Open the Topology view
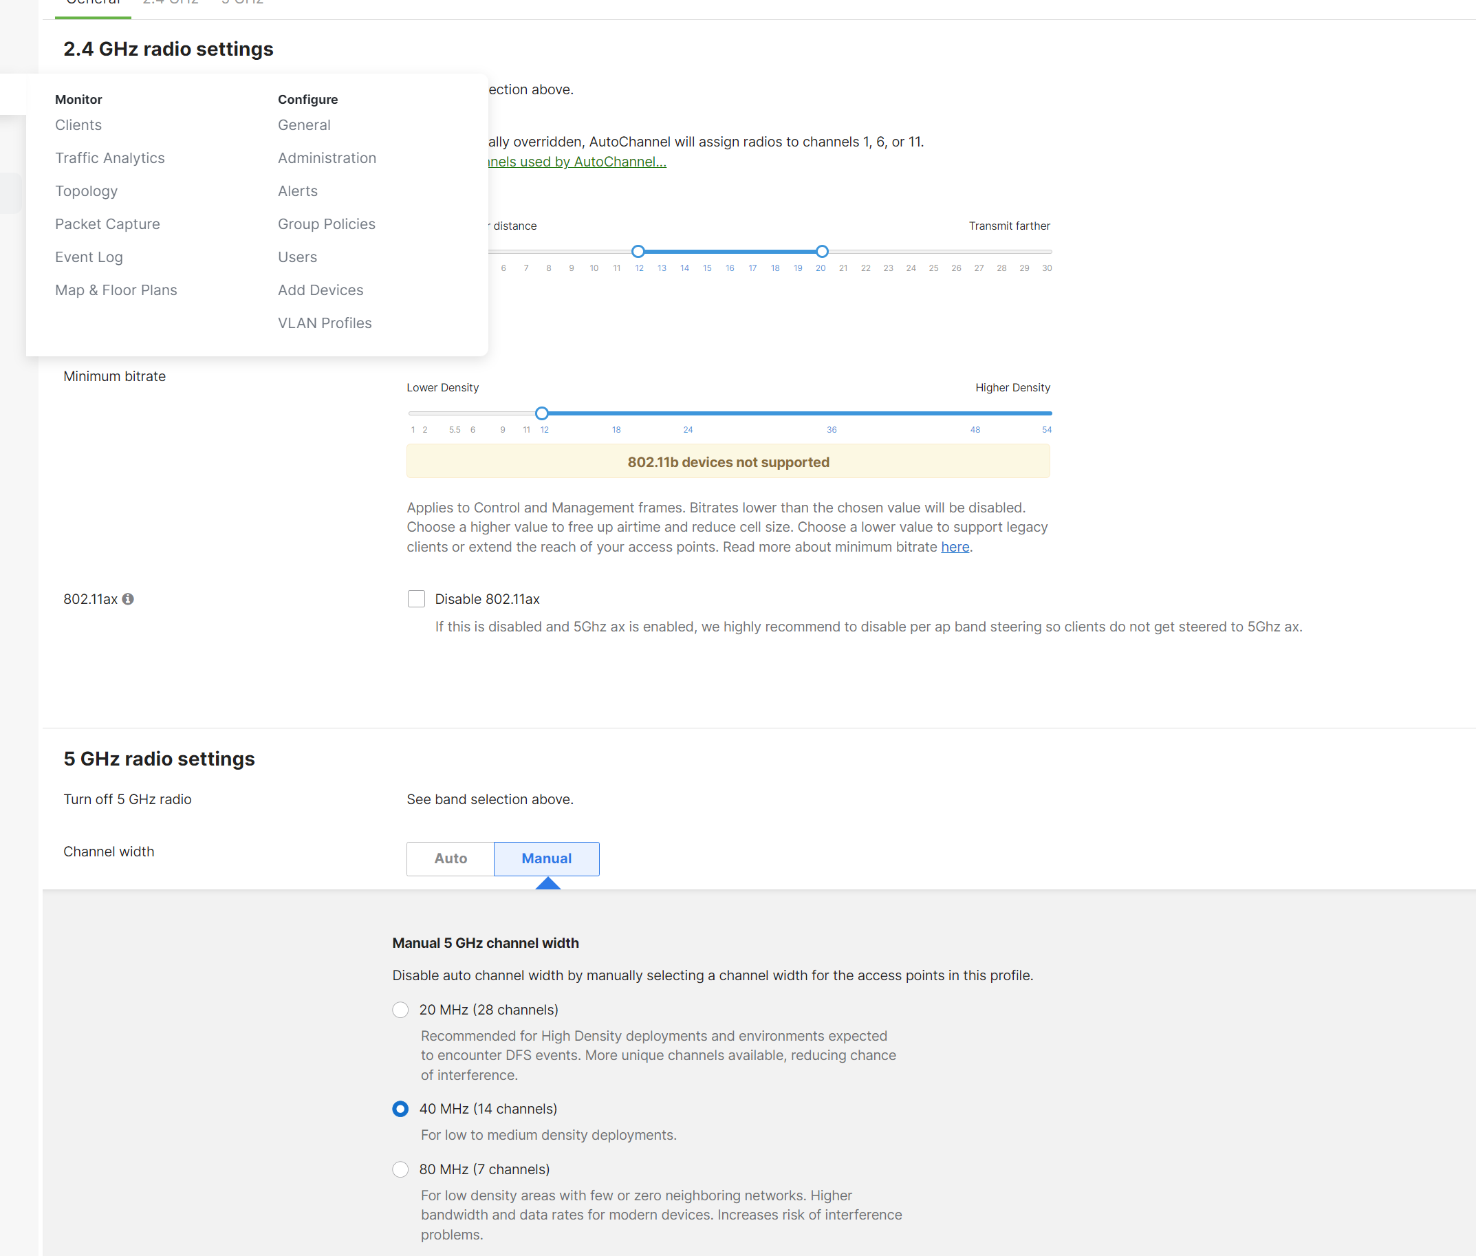 (x=86, y=191)
